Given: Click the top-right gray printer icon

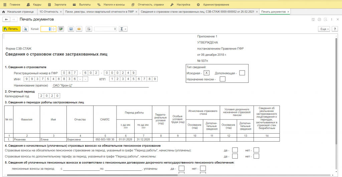Looking at the screenshot, I should click(319, 20).
